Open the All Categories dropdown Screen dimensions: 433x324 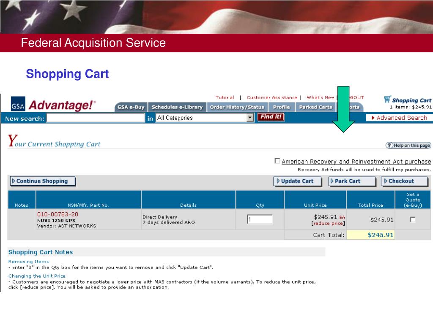205,118
